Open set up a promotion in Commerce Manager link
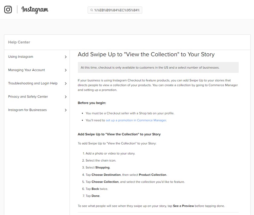The height and width of the screenshot is (215, 254). [136, 120]
